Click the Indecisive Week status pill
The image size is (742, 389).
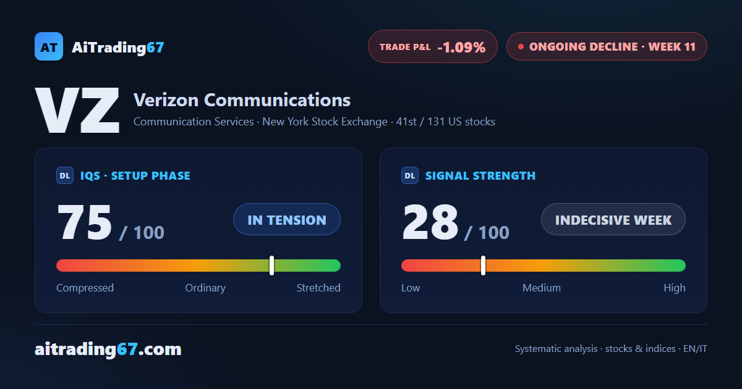[x=613, y=219]
